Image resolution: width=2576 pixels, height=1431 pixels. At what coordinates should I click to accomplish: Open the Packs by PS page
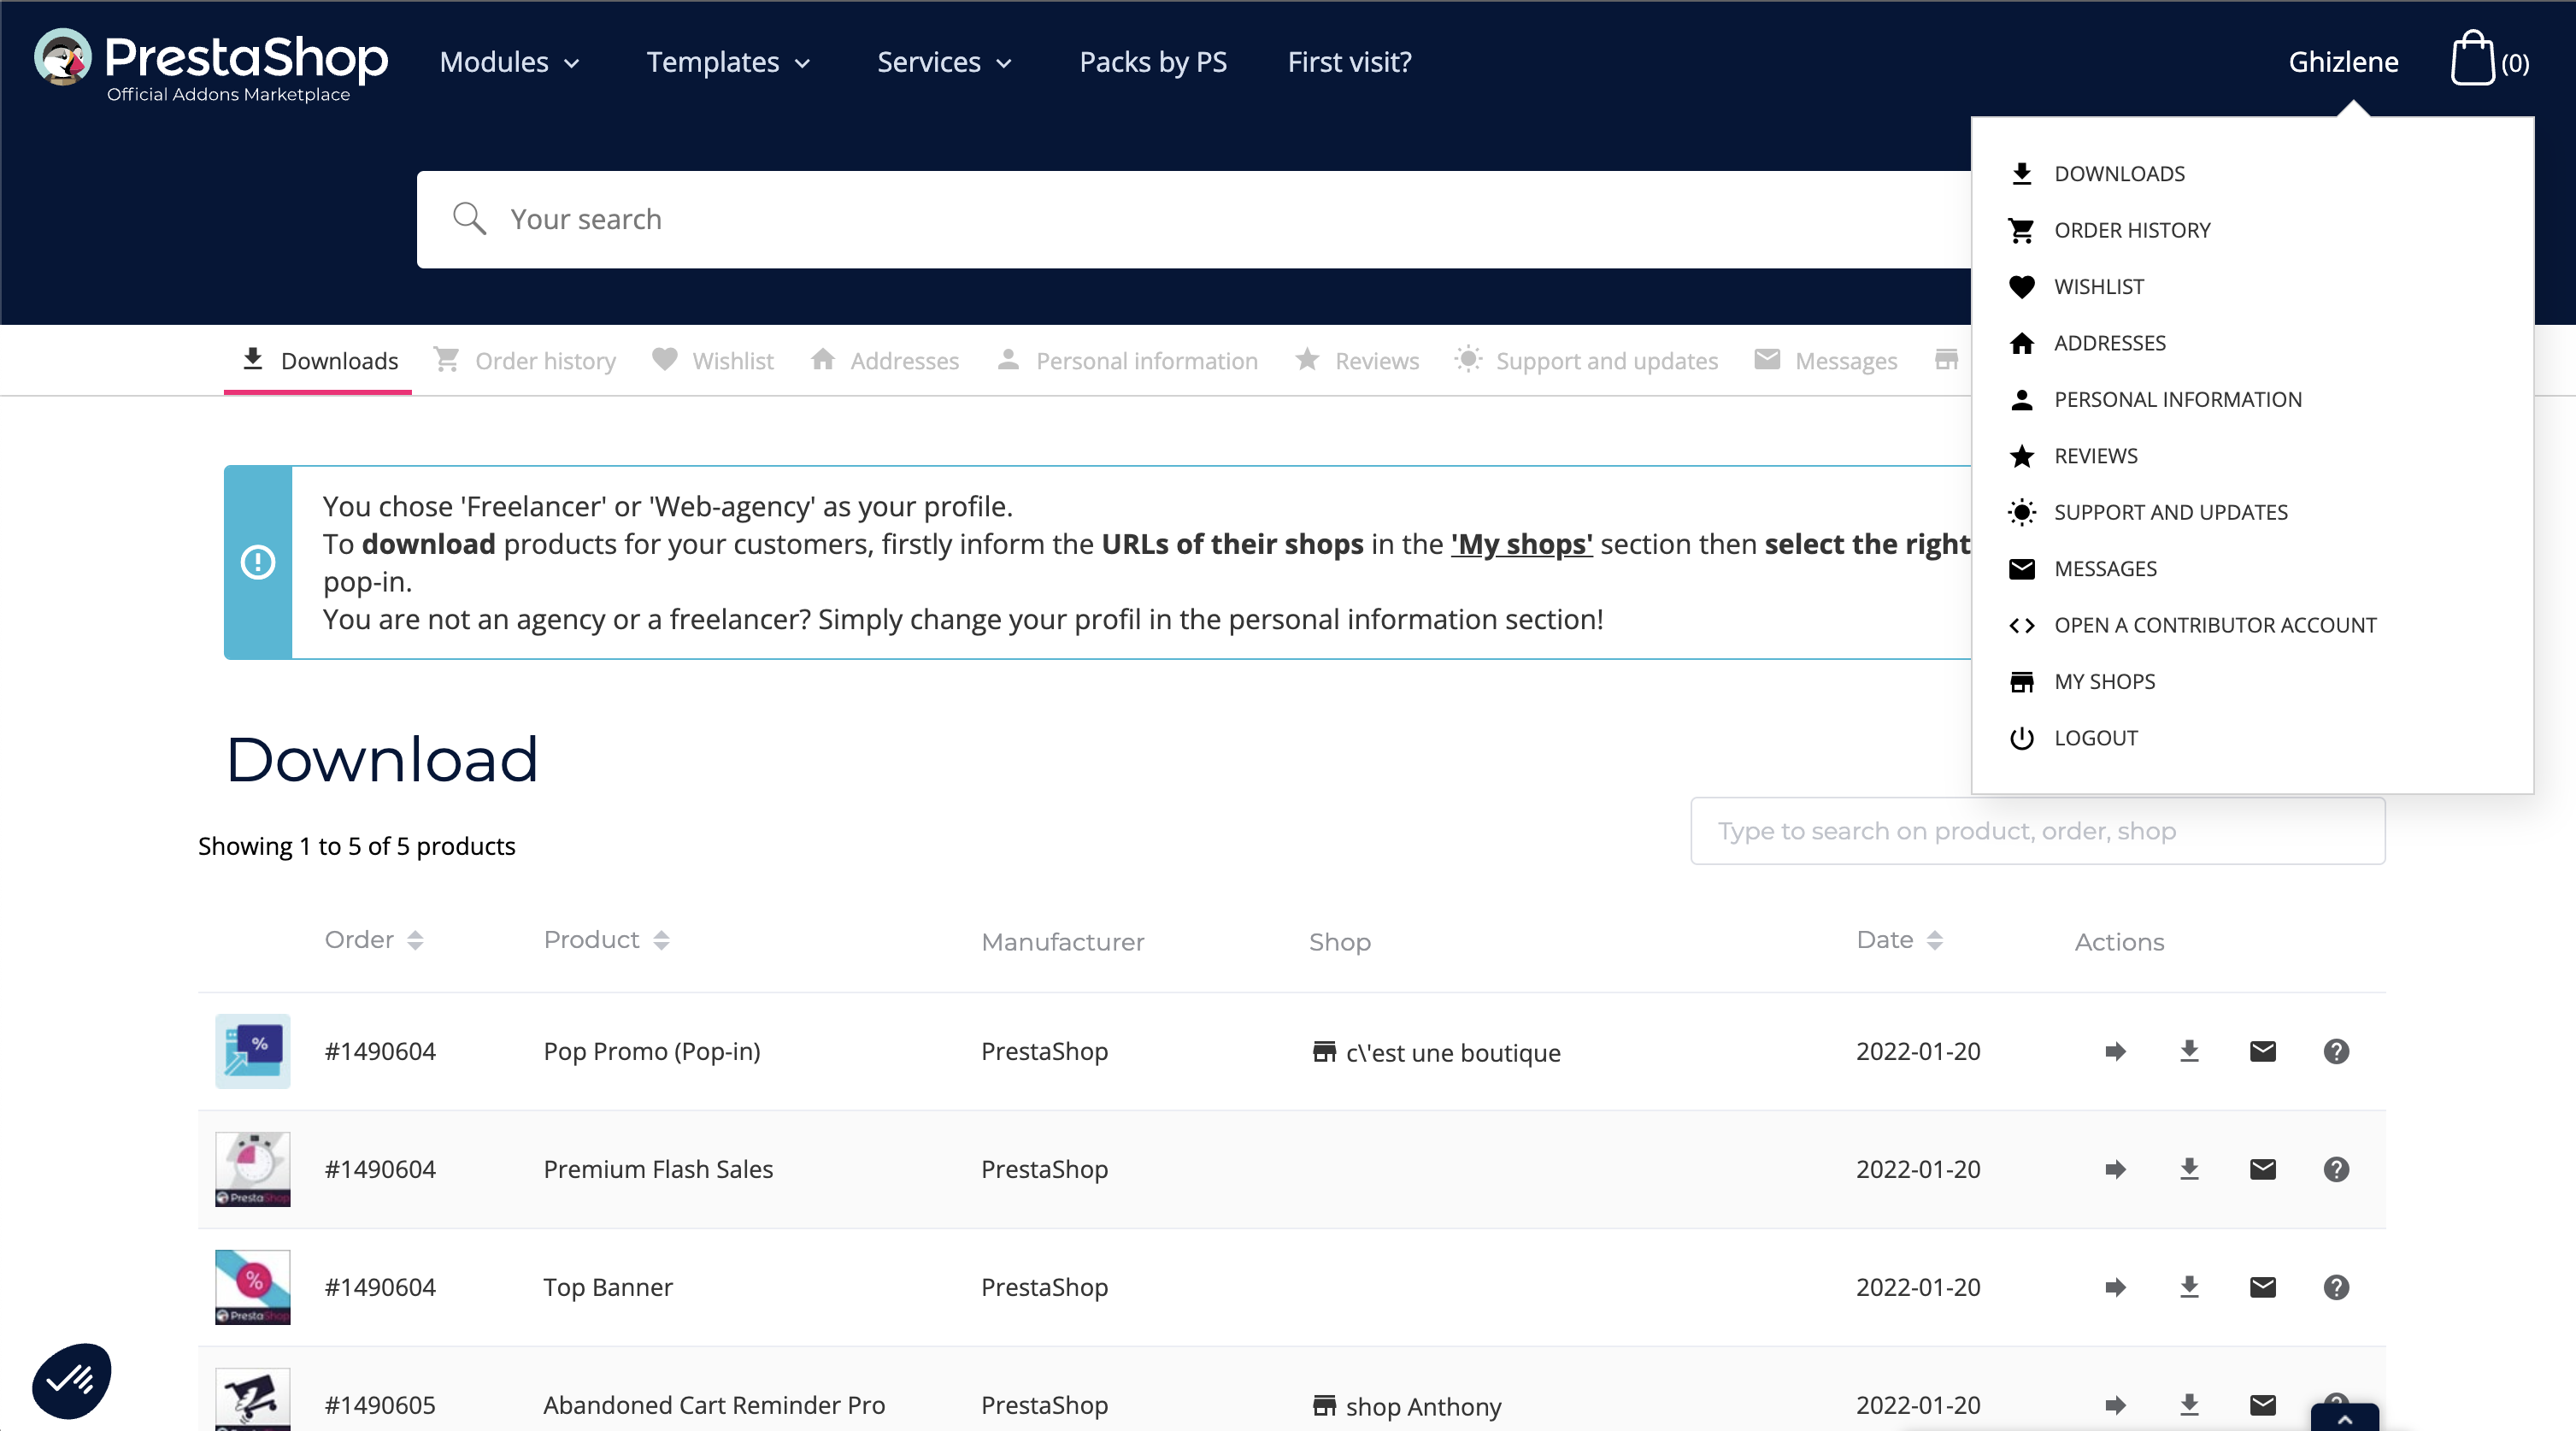click(1152, 62)
